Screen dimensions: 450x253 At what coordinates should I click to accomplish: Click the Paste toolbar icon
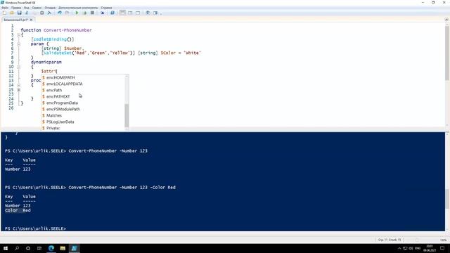(x=42, y=13)
